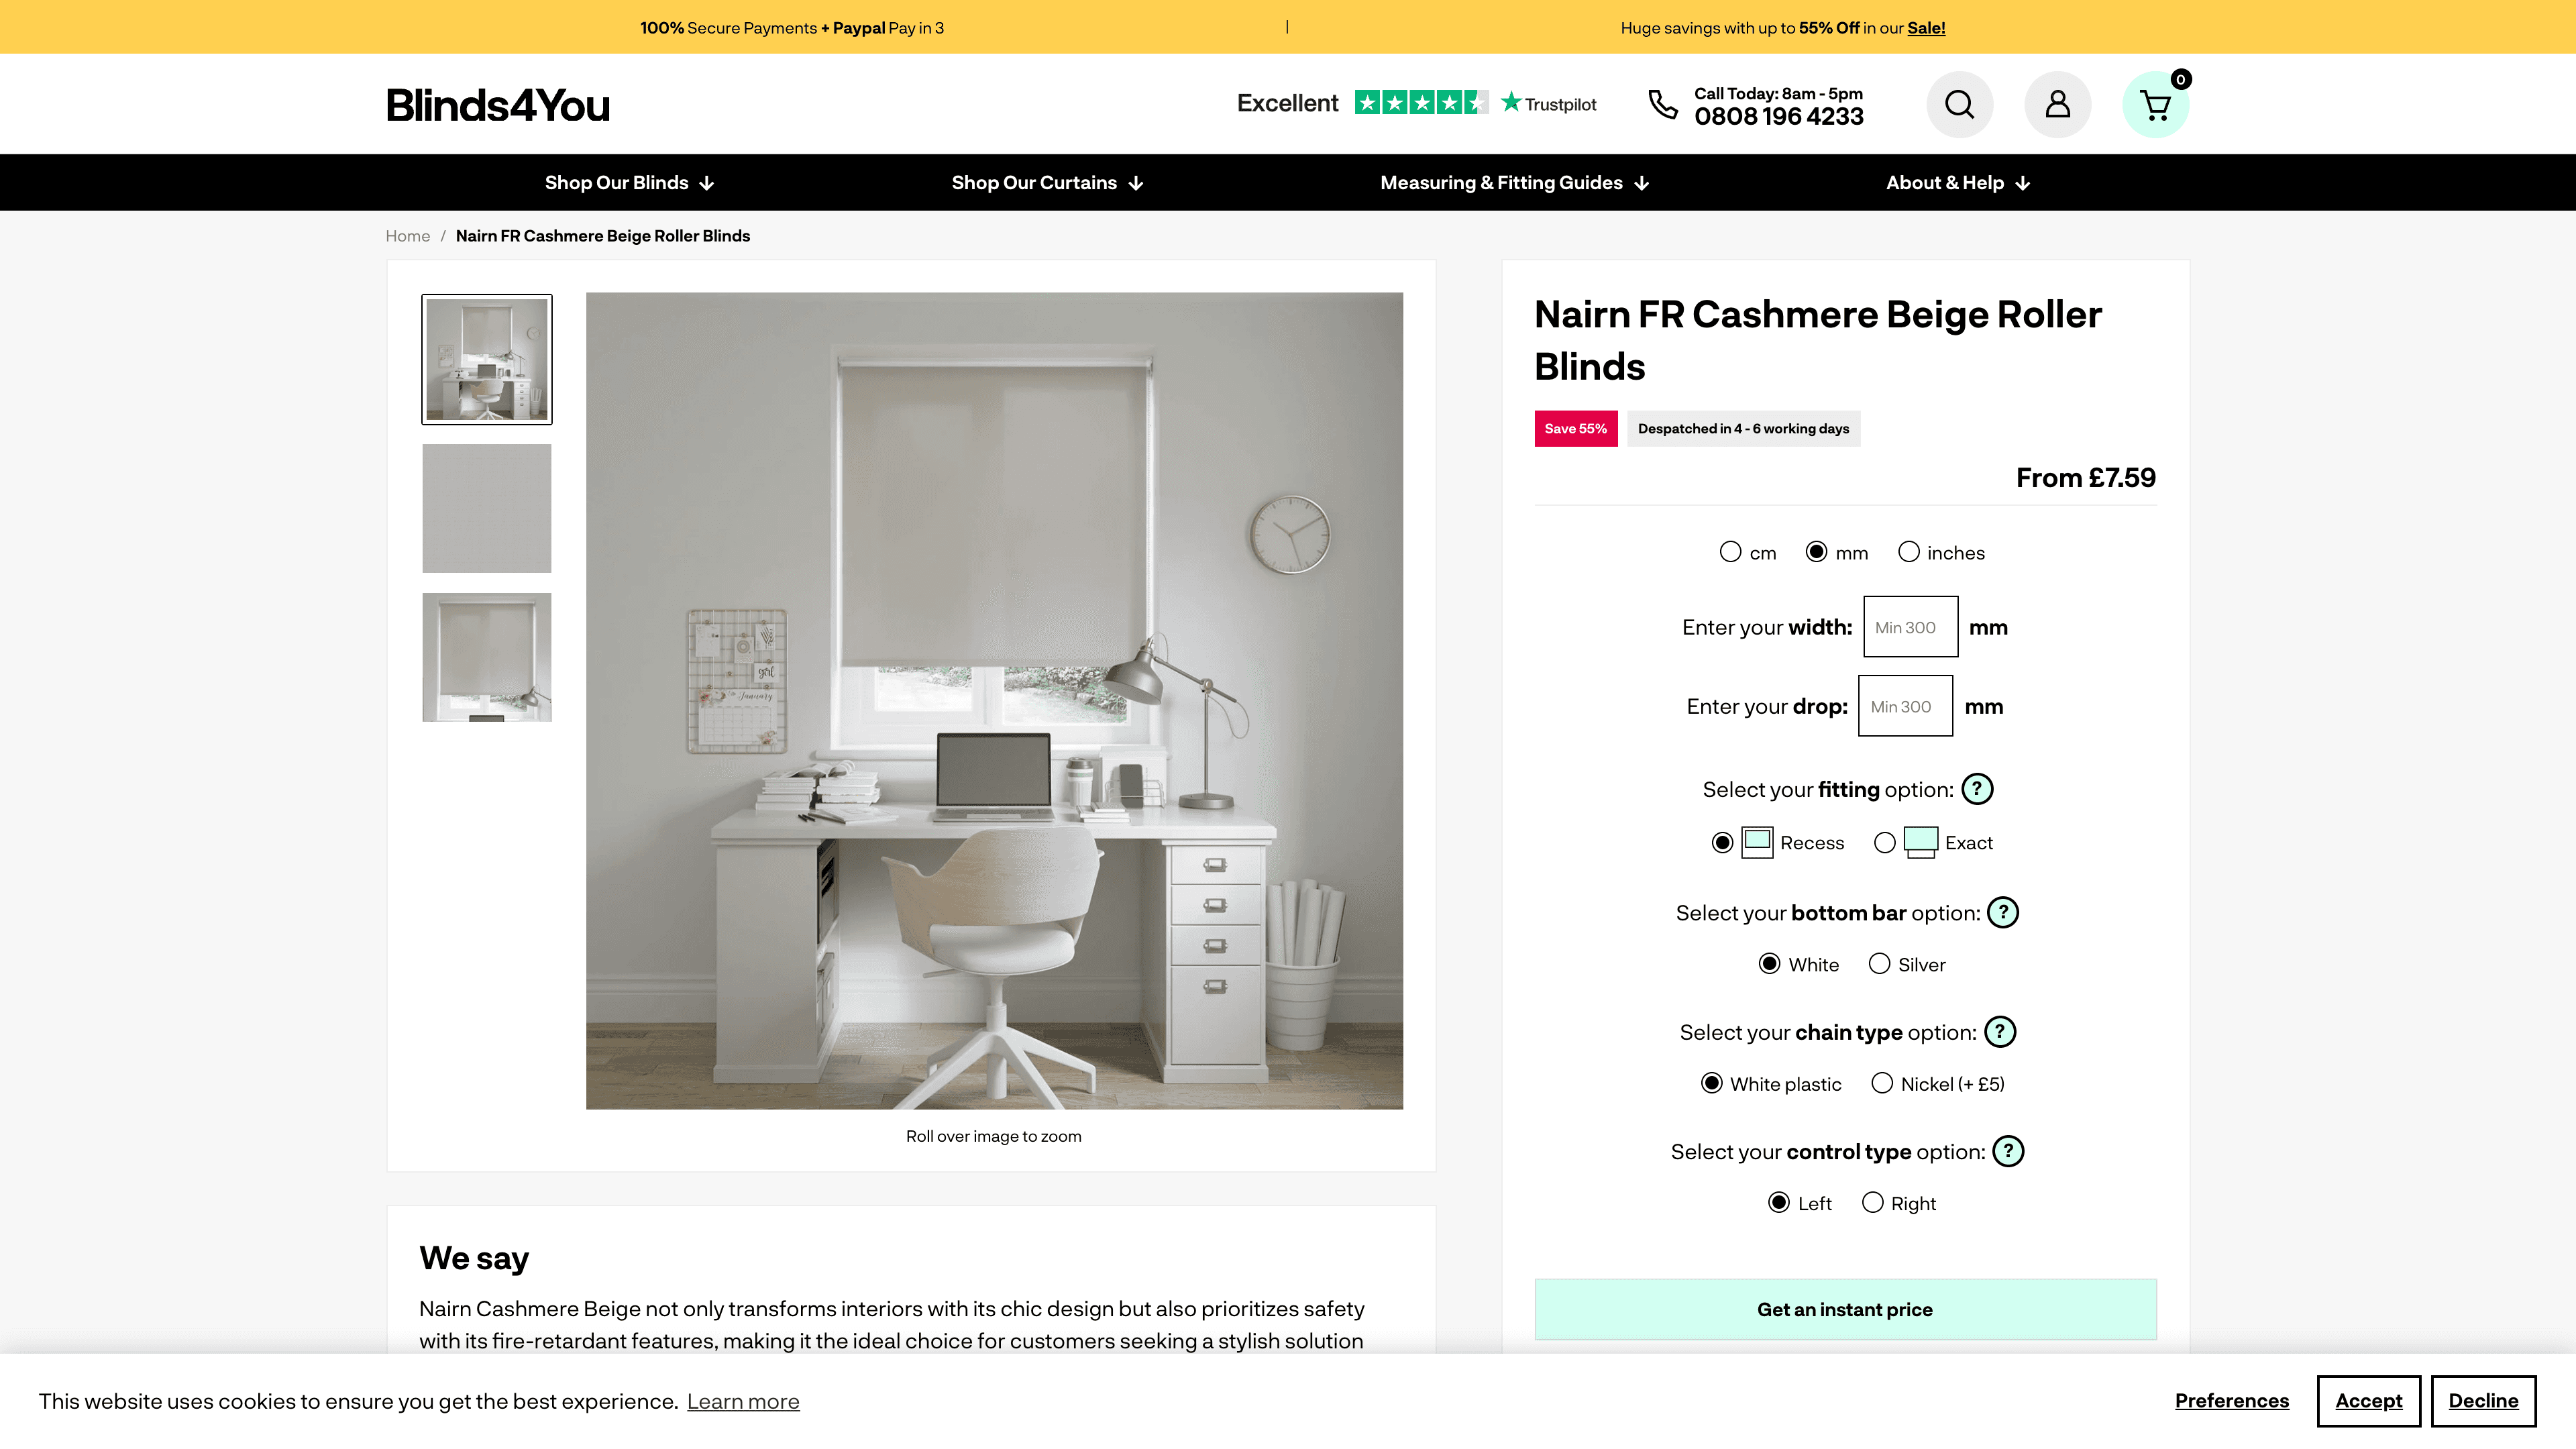Choose the Exact fitting option
Image resolution: width=2576 pixels, height=1449 pixels.
coord(1885,843)
